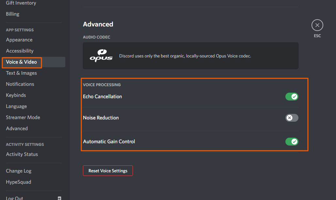
Task: Select the Keybinds settings entry
Action: click(16, 95)
